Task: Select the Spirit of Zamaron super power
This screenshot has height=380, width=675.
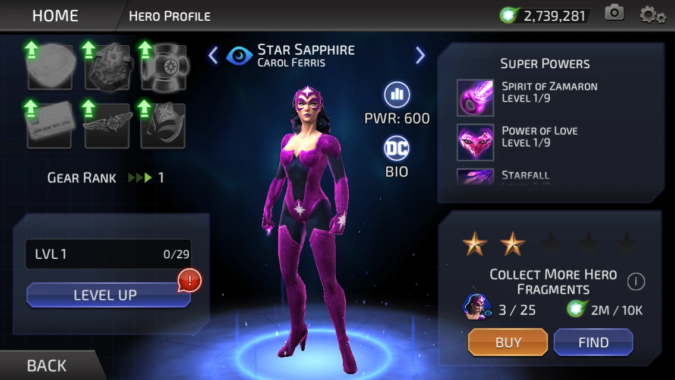Action: (x=528, y=98)
